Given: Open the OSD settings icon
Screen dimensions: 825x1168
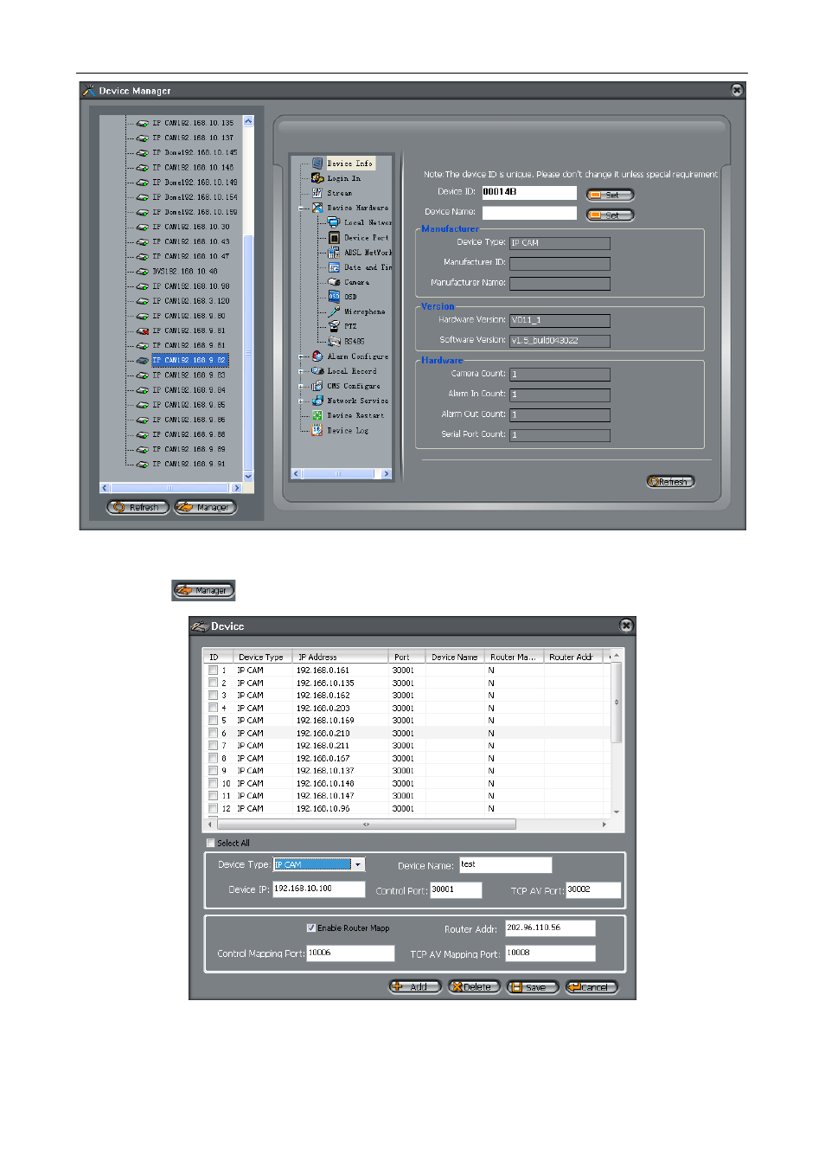Looking at the screenshot, I should [334, 297].
